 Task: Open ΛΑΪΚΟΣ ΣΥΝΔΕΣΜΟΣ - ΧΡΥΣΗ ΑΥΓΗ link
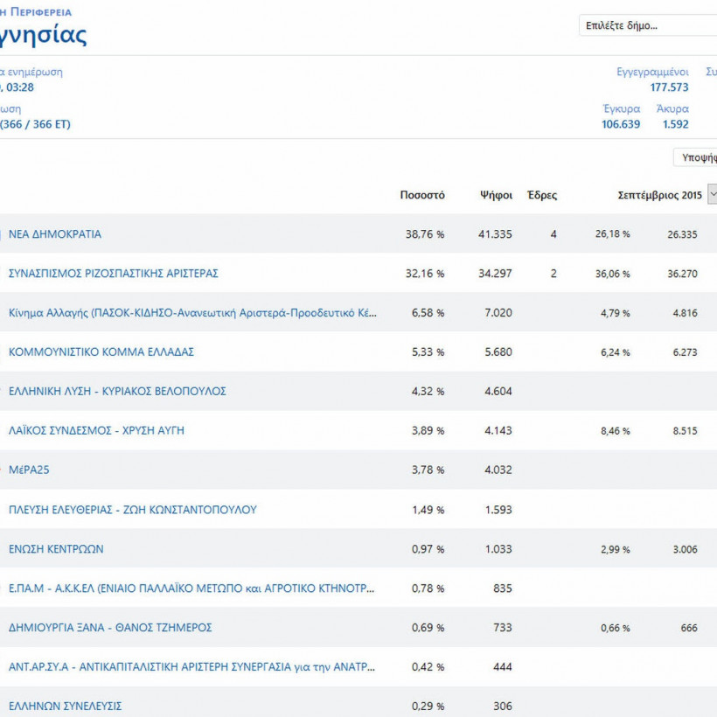coord(96,431)
